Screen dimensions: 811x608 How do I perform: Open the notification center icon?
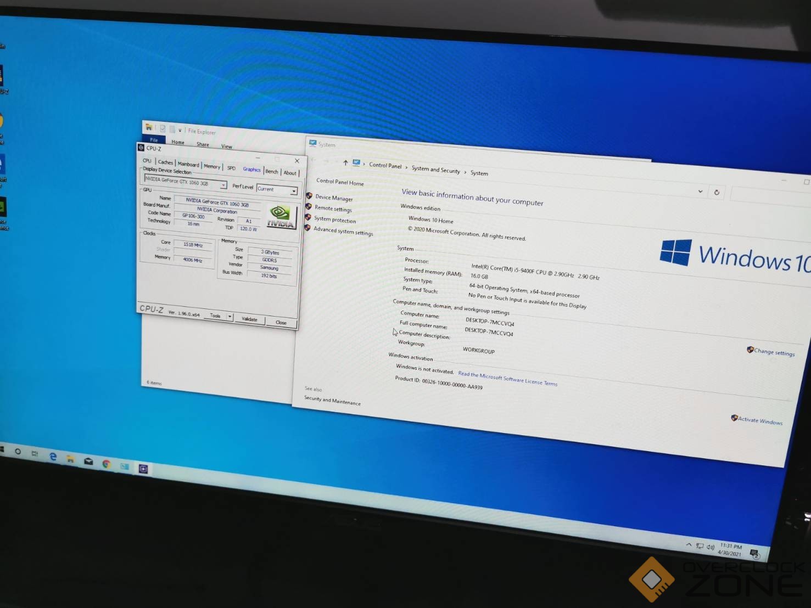(754, 554)
